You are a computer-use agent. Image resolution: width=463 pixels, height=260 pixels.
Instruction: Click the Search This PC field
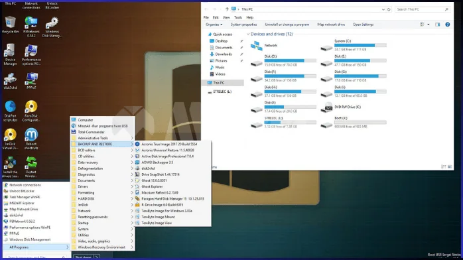point(423,9)
